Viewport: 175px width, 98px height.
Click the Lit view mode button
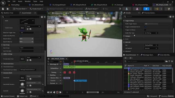[67, 13]
